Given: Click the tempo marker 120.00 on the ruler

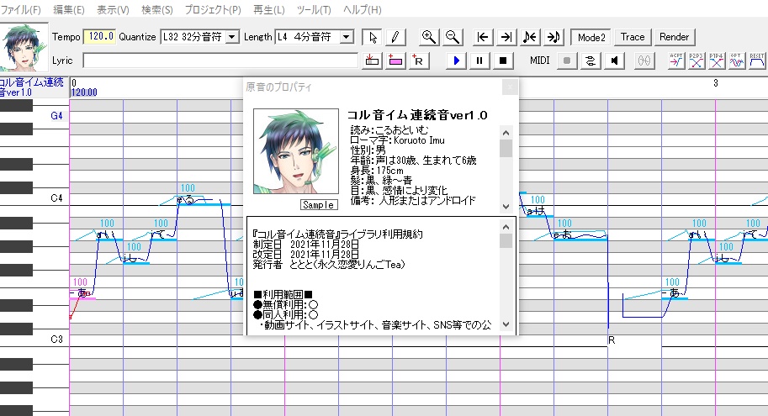Looking at the screenshot, I should coord(84,92).
